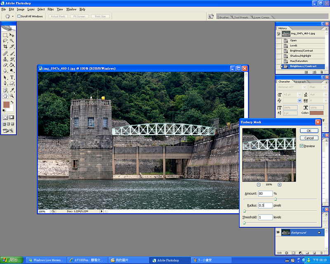Image resolution: width=330 pixels, height=264 pixels.
Task: Hide the Background layer eye icon
Action: [x=278, y=233]
